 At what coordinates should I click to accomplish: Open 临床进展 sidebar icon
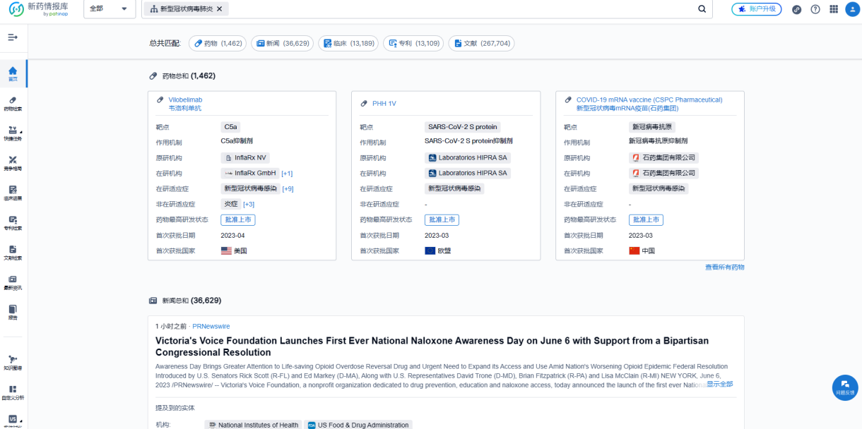coord(13,193)
